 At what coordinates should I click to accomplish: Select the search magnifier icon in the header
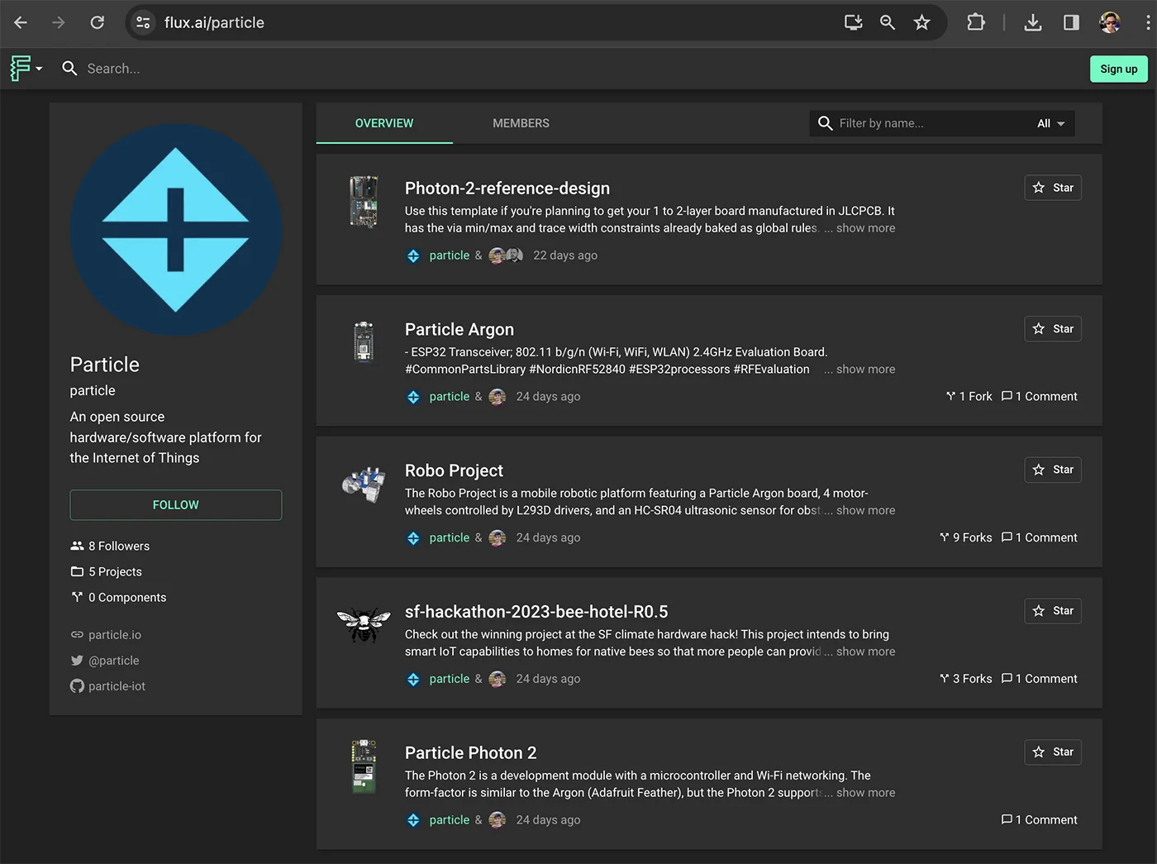[69, 69]
